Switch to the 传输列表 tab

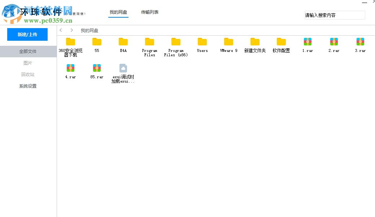coord(149,12)
